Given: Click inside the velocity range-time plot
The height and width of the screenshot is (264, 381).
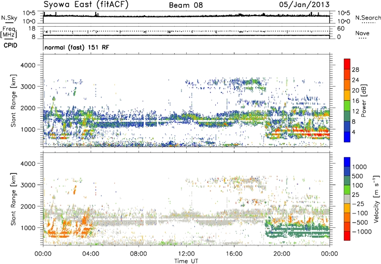Looking at the screenshot, I should tap(186, 199).
